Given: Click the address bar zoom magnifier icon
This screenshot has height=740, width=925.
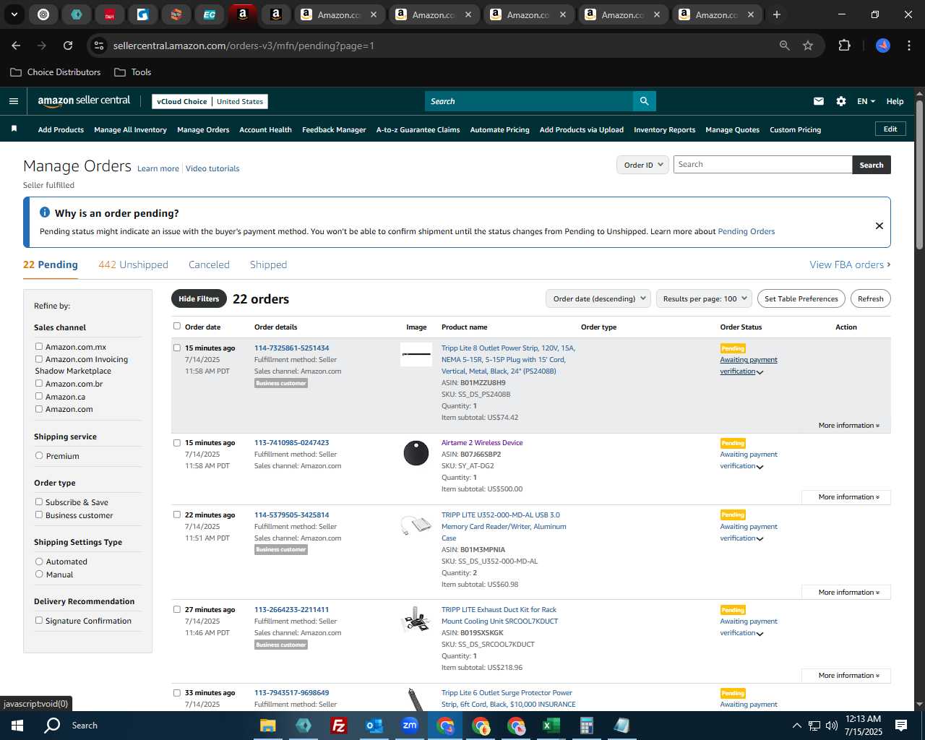Looking at the screenshot, I should tap(785, 46).
